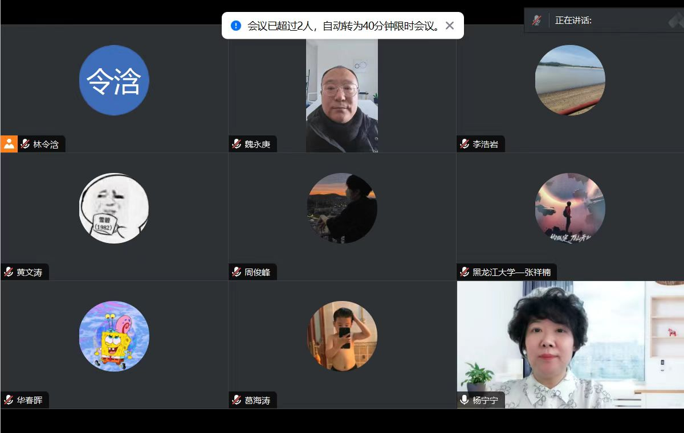Click the 正在讲话 speaking indicator text
Image resolution: width=684 pixels, height=433 pixels.
coord(573,20)
